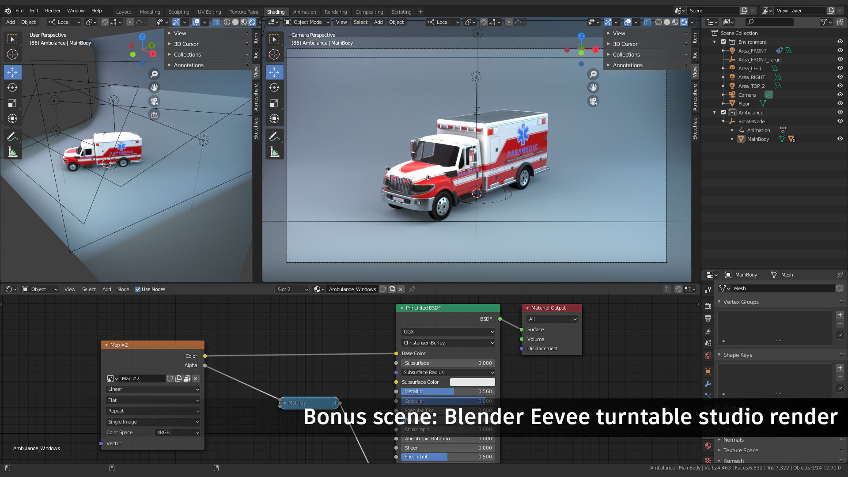This screenshot has height=477, width=848.
Task: Click the Blender logo menu icon
Action: [8, 11]
